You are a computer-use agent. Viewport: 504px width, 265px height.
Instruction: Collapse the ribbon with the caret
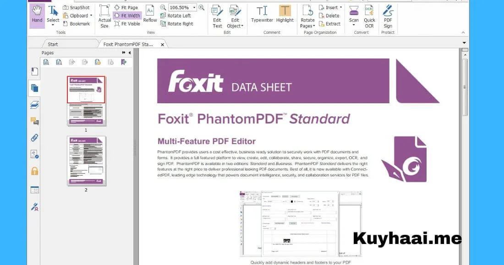463,32
